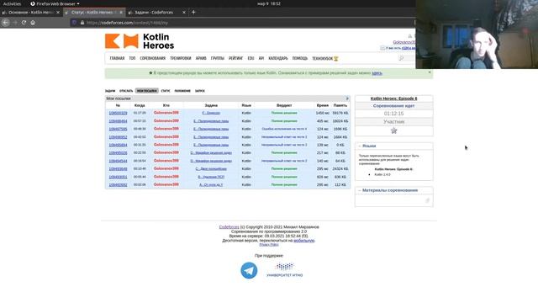Click the Codeforces link in footer
This screenshot has height=303, width=538.
click(229, 227)
